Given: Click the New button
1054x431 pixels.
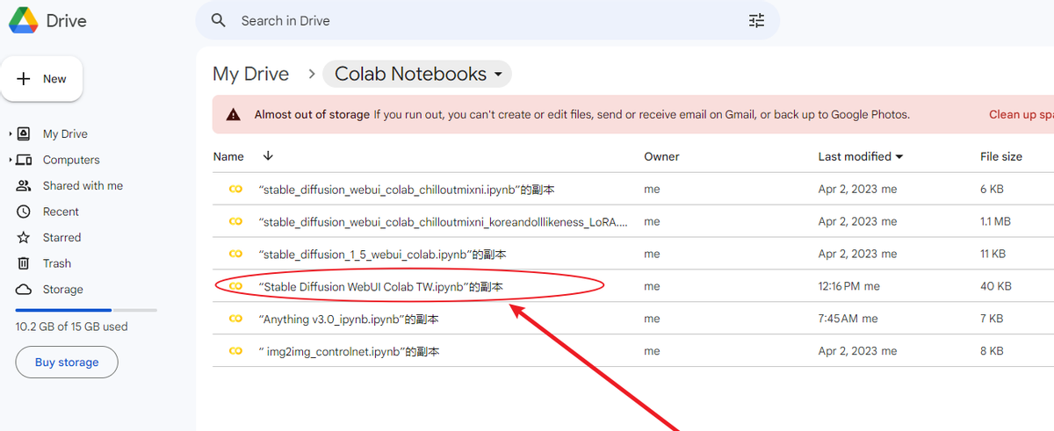Looking at the screenshot, I should (x=42, y=79).
